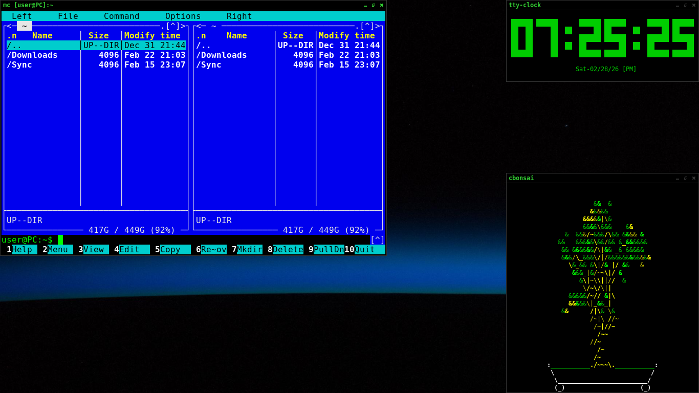Viewport: 699px width, 393px height.
Task: Minimize the mc window
Action: coord(365,5)
